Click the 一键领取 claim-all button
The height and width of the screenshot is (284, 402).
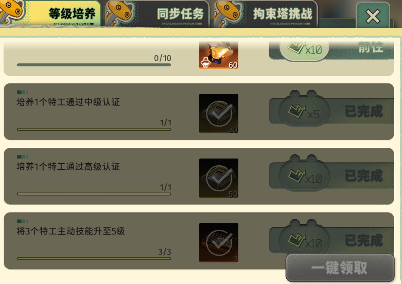(x=340, y=268)
